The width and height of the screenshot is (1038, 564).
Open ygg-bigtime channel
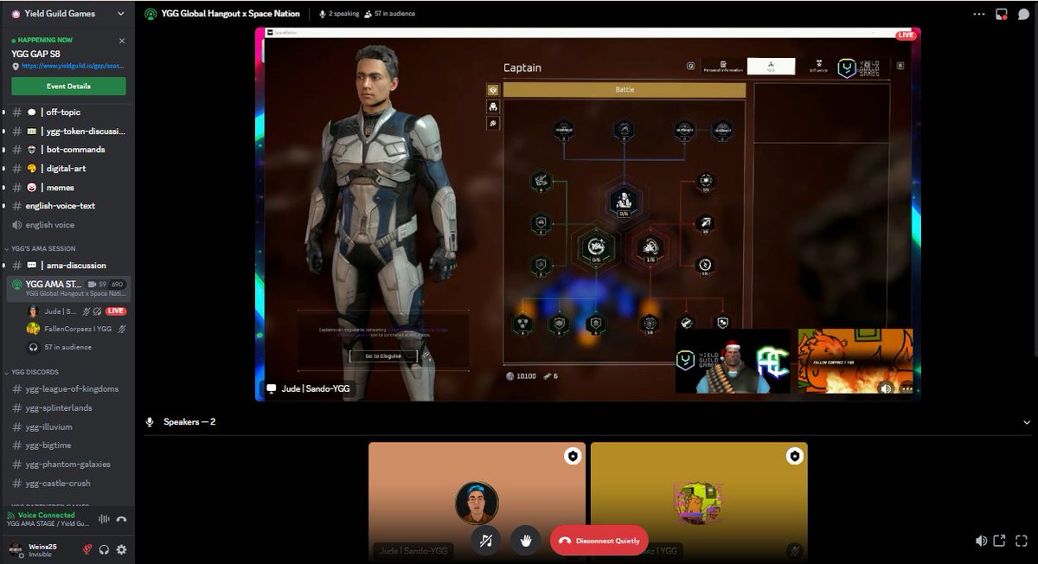point(67,445)
